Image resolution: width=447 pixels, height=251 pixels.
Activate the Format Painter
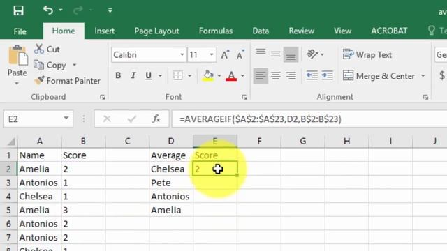[67, 81]
